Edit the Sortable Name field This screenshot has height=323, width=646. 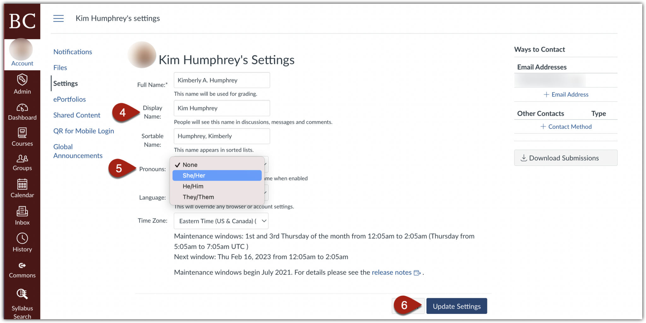(x=221, y=136)
